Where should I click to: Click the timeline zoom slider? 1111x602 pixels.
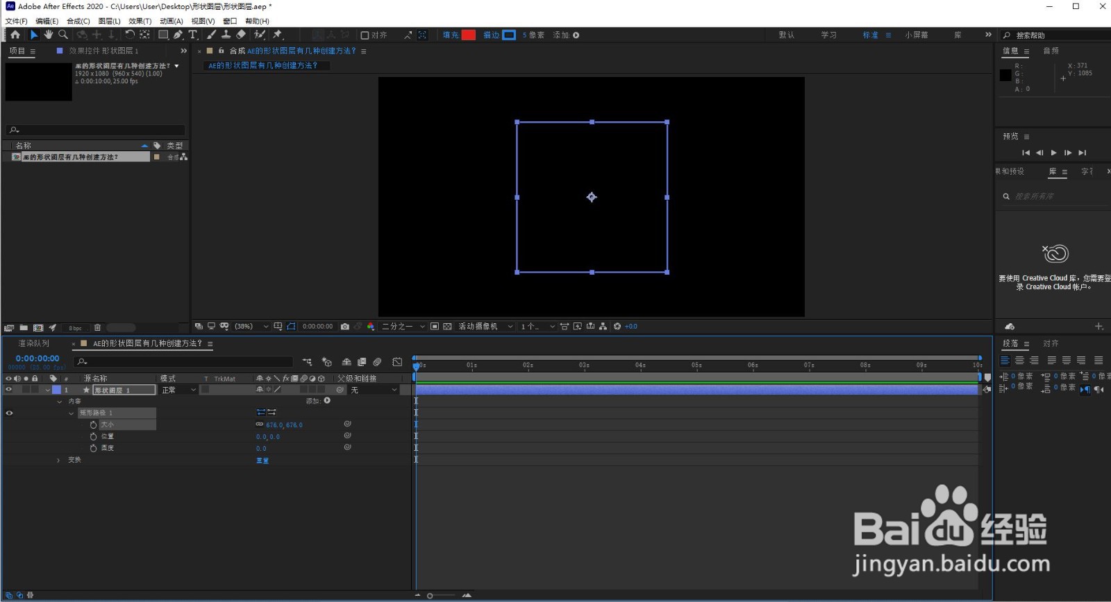(442, 595)
